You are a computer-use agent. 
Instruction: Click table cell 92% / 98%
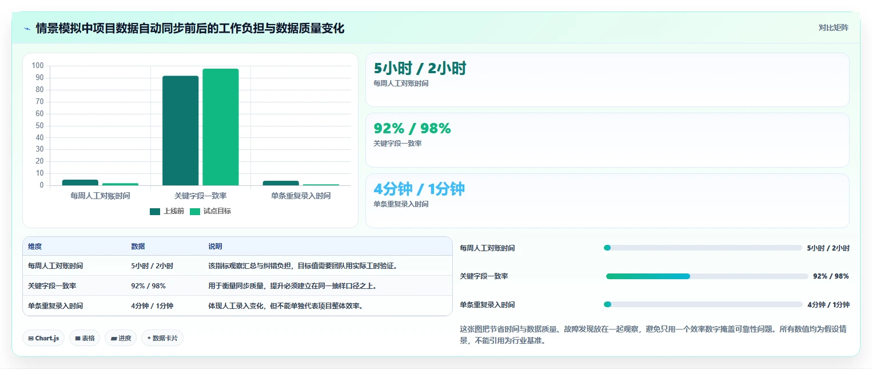149,286
